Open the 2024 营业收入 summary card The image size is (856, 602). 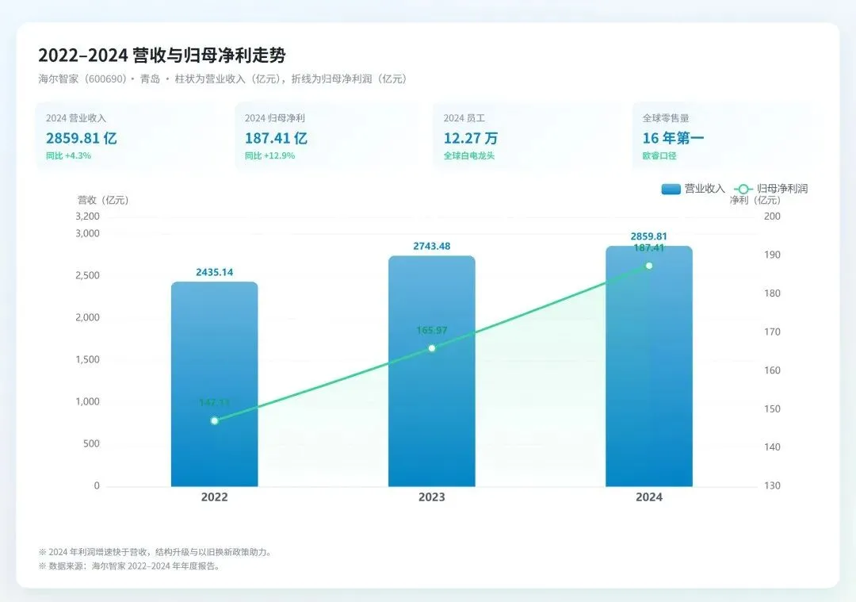click(131, 136)
